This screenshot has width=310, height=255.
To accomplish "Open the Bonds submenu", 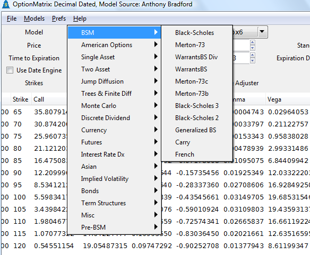I will pos(114,191).
